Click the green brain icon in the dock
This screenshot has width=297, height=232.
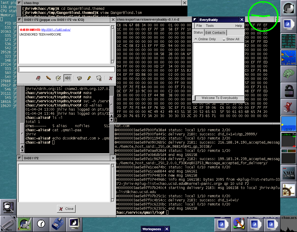tap(288, 74)
